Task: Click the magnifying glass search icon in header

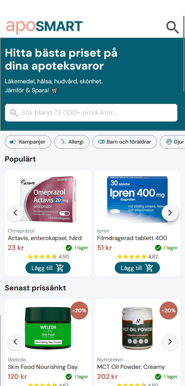Action: [x=172, y=27]
